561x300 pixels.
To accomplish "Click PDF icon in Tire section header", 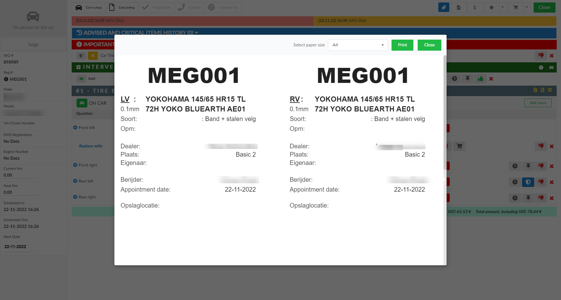I will point(543,90).
